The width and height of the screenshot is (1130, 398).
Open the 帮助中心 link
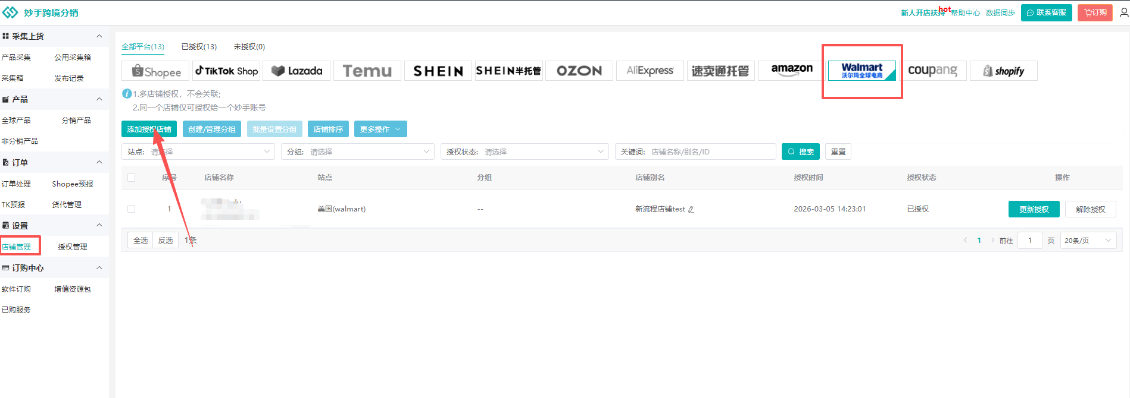(965, 13)
